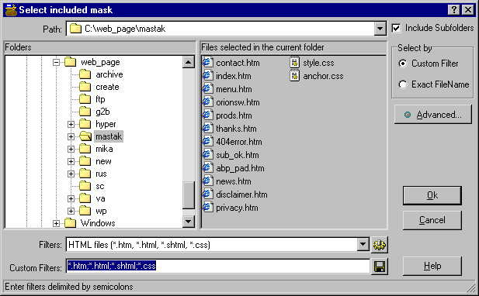
Task: Click the 404error.htm file icon
Action: (208, 142)
